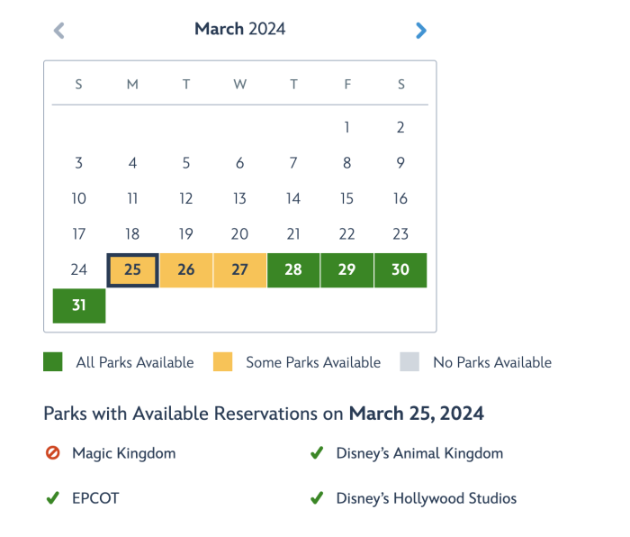Click the green All Parks Available swatch
This screenshot has height=537, width=630.
pos(53,362)
